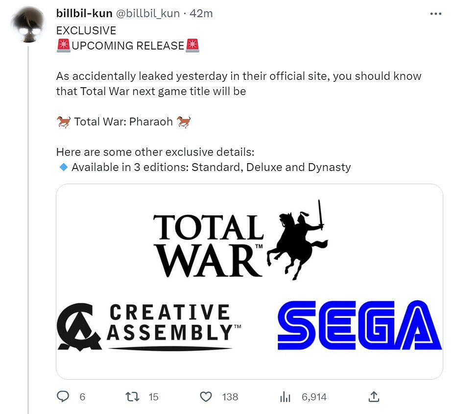The height and width of the screenshot is (414, 454).
Task: Click the 6,914 views count
Action: pos(314,397)
